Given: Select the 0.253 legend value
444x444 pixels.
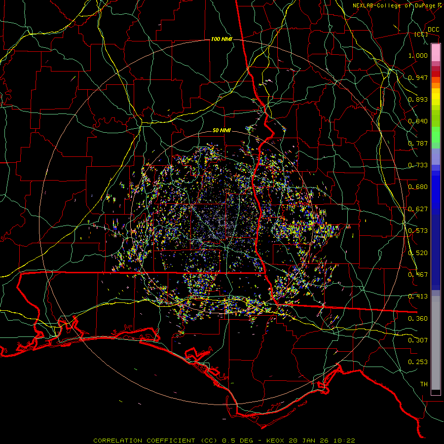Looking at the screenshot, I should (418, 362).
